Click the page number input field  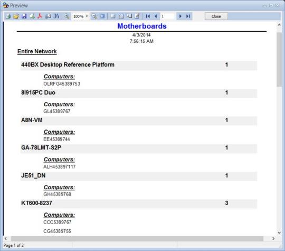click(168, 16)
